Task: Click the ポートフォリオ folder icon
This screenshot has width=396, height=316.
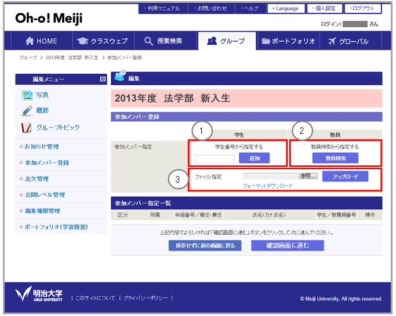Action: pyautogui.click(x=266, y=41)
